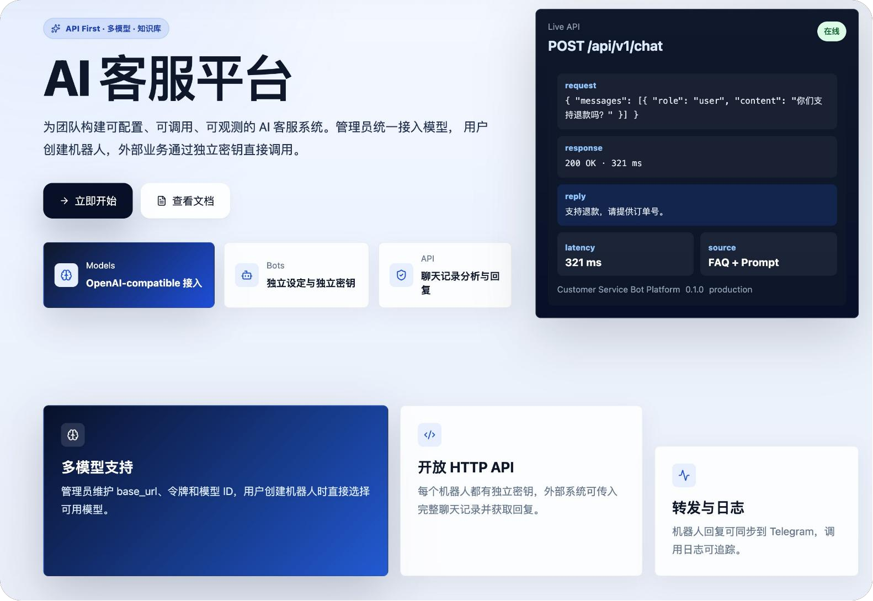The width and height of the screenshot is (873, 601).
Task: Click the activity pulse icon above 转发与日志
Action: tap(684, 475)
